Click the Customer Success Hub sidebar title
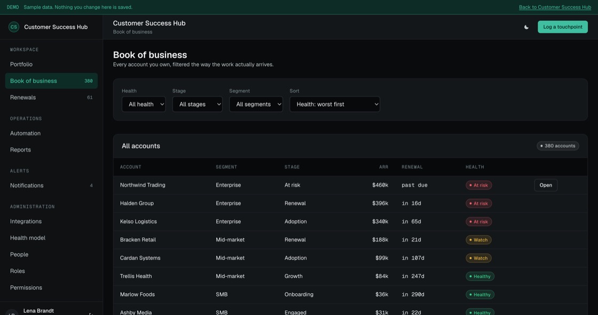The image size is (598, 315). [x=56, y=27]
